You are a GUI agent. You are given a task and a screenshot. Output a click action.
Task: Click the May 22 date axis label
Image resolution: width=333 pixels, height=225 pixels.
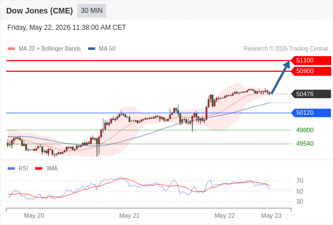tap(225, 215)
